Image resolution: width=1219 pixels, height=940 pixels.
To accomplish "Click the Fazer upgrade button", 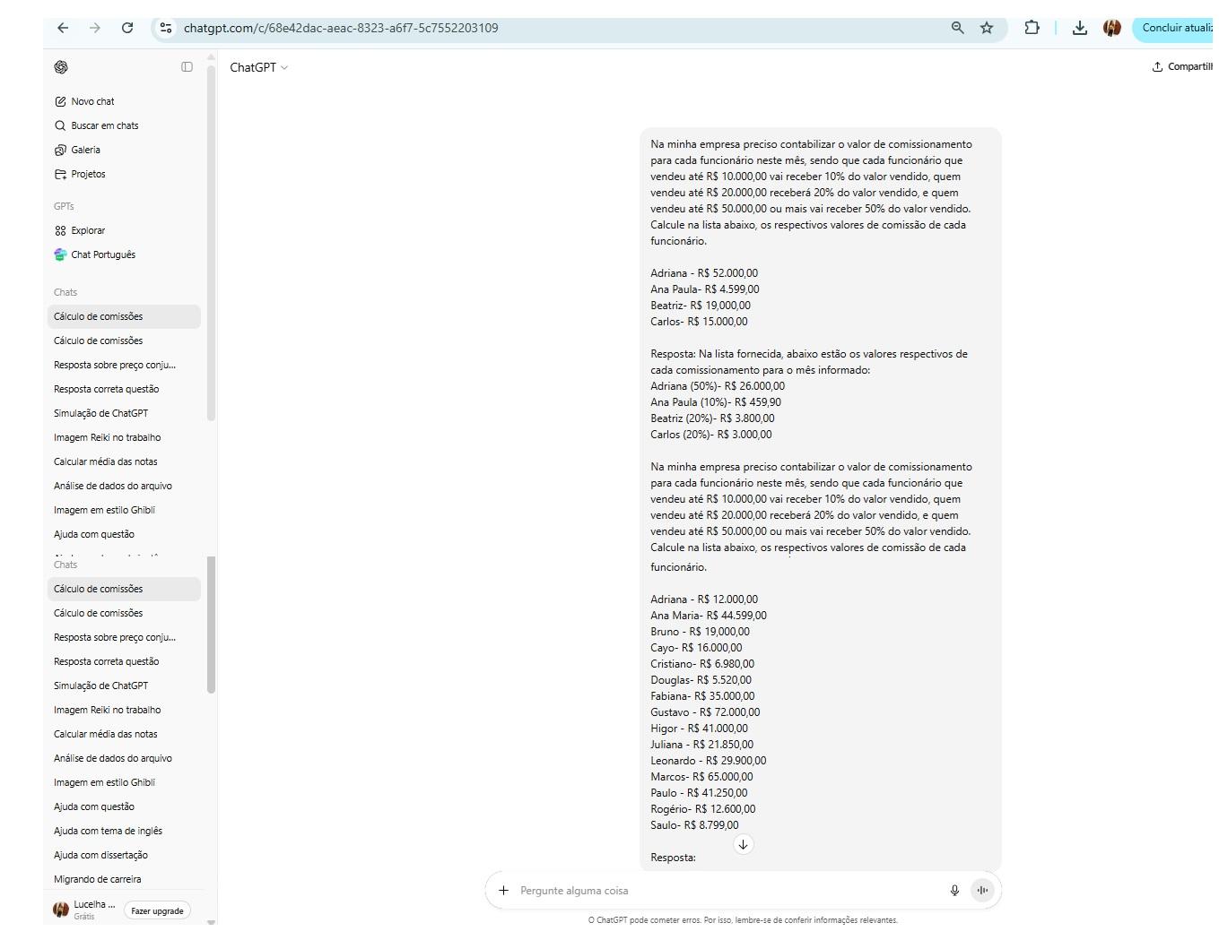I will (x=157, y=910).
